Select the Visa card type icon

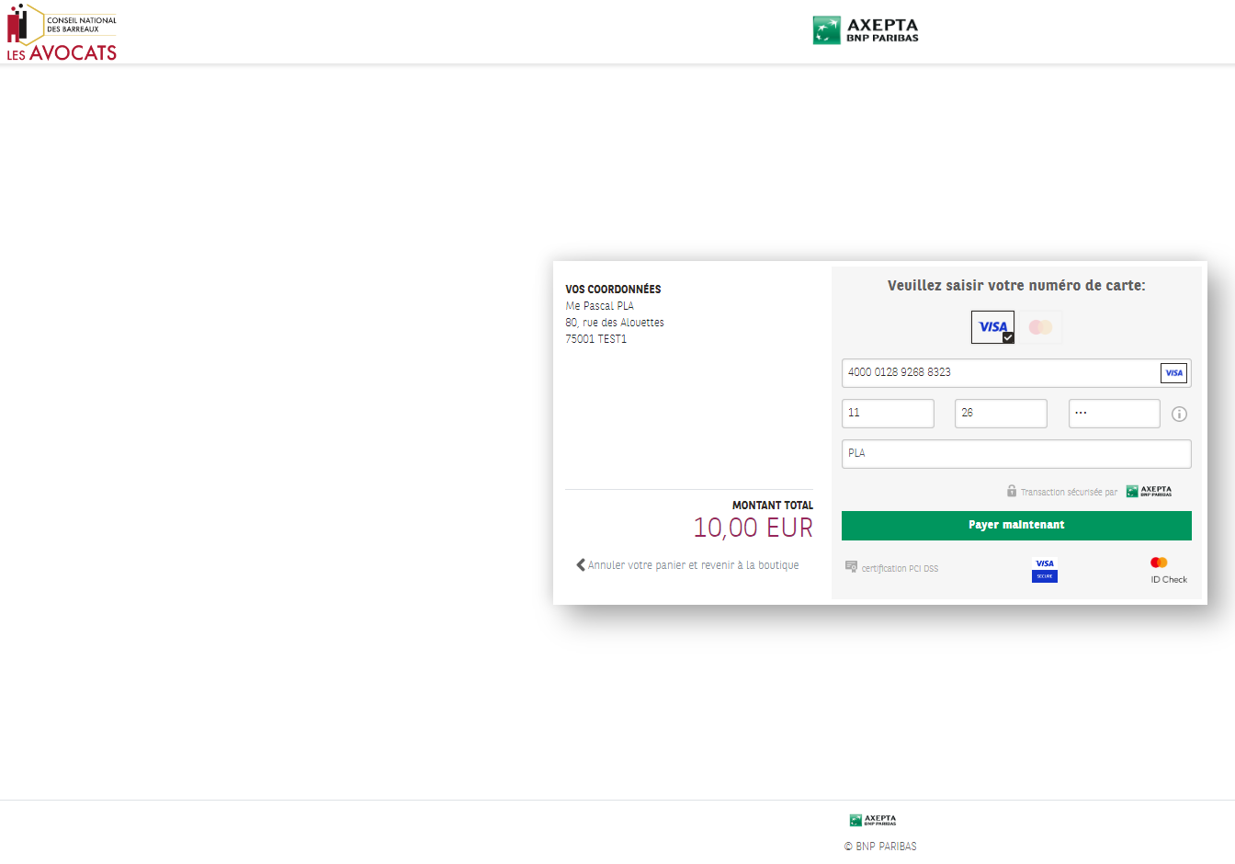click(992, 327)
